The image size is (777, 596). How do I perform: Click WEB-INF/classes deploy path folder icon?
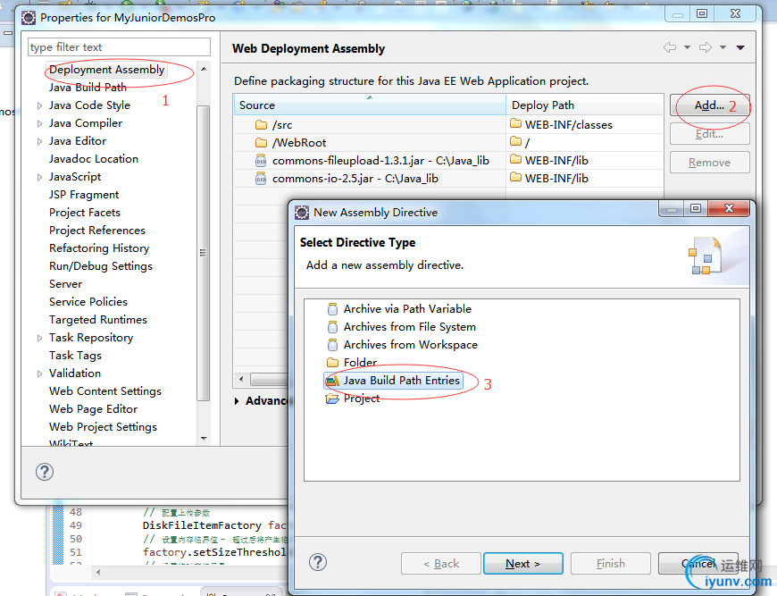(516, 123)
